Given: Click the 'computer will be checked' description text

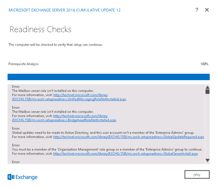Looking at the screenshot, I should click(x=56, y=45).
